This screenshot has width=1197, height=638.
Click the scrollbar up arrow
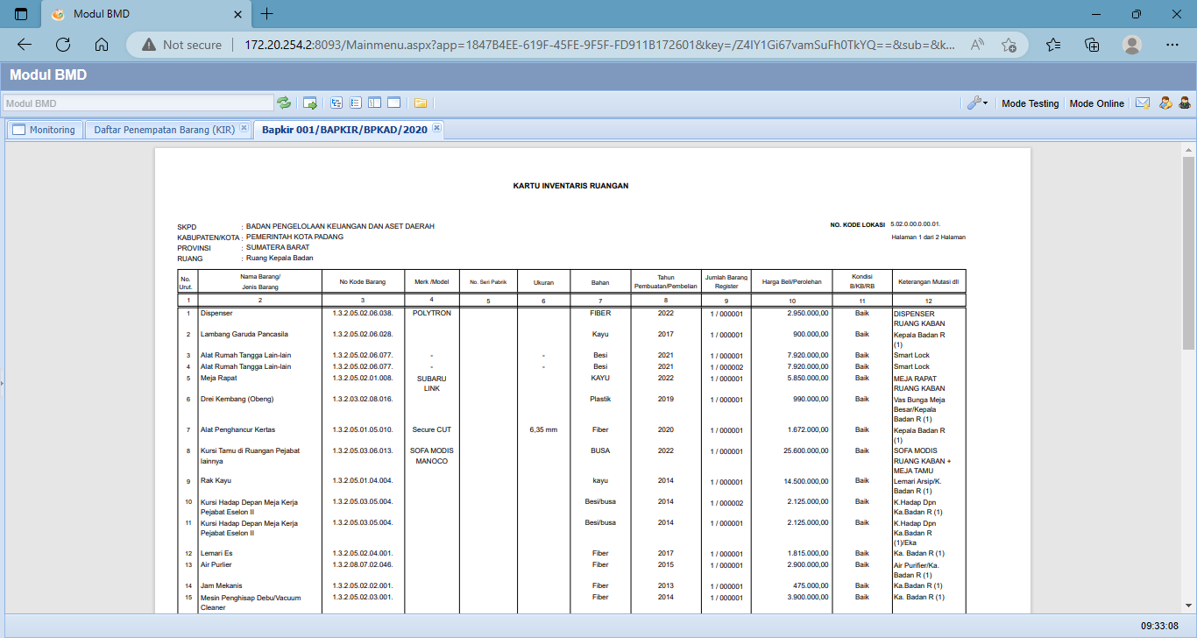[x=1188, y=151]
